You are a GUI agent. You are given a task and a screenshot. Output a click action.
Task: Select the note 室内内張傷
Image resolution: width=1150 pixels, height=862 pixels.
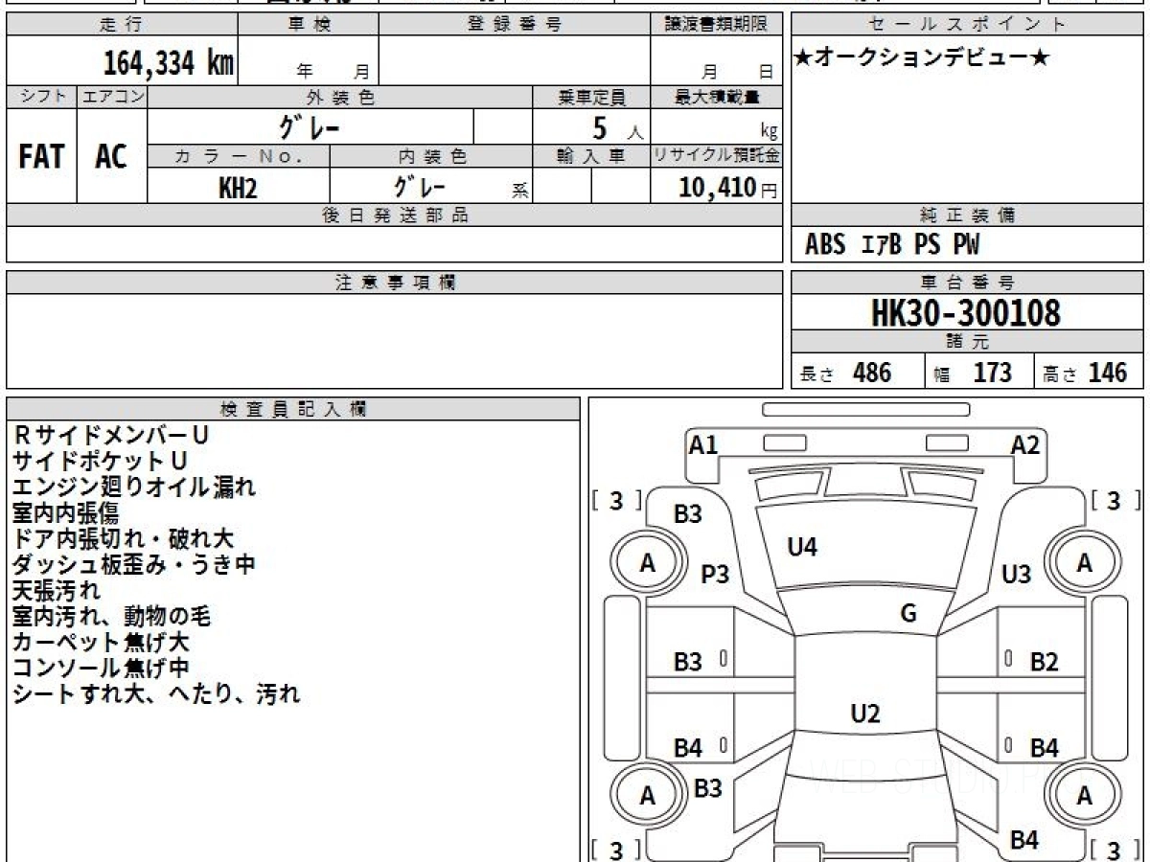65,512
